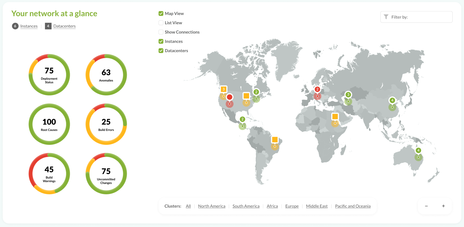This screenshot has height=227, width=464.
Task: Zoom in the map with plus button
Action: (x=443, y=206)
